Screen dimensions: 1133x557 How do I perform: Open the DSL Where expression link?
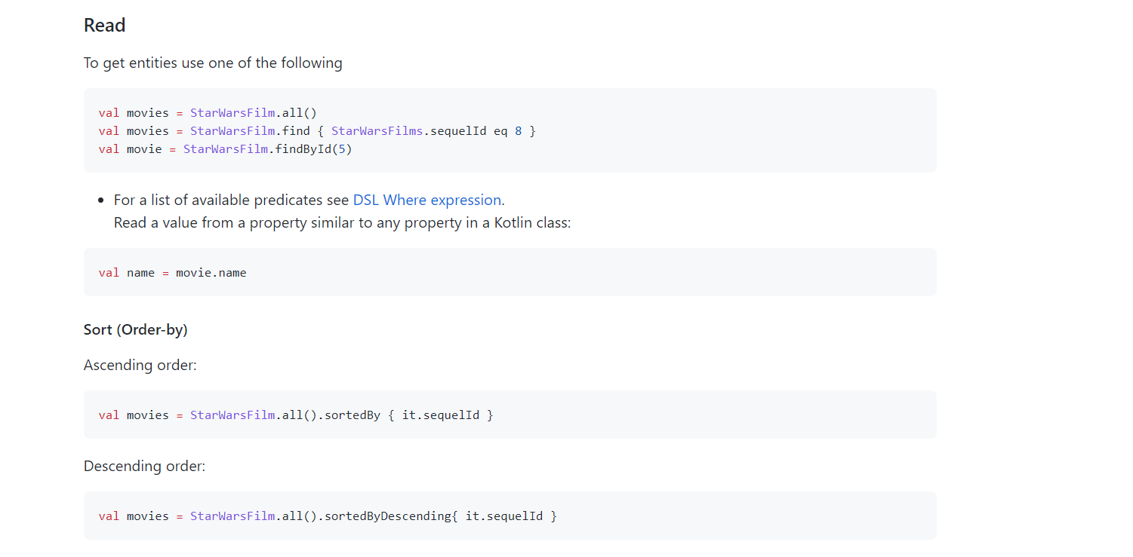click(427, 200)
